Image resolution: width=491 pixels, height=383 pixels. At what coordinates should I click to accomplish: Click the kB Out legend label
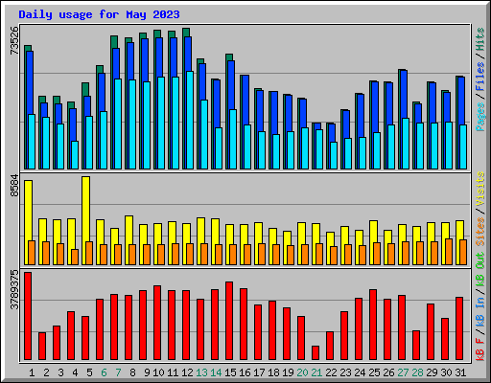pos(480,269)
